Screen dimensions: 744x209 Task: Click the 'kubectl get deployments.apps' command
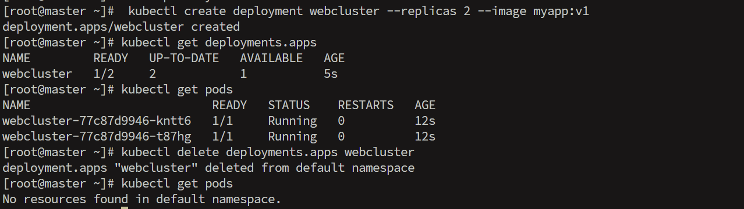(219, 42)
